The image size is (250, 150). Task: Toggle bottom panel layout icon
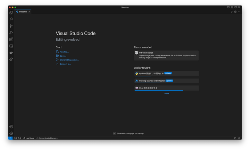232,7
